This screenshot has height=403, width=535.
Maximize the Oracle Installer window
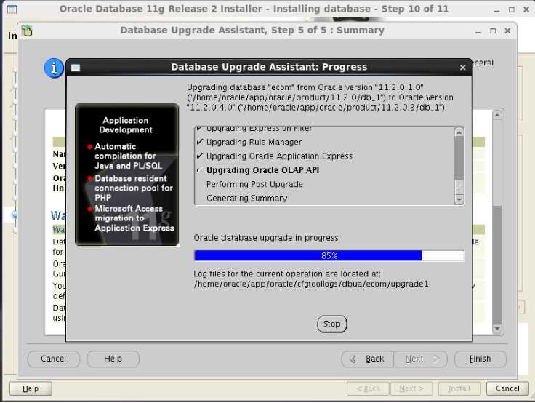pyautogui.click(x=512, y=10)
